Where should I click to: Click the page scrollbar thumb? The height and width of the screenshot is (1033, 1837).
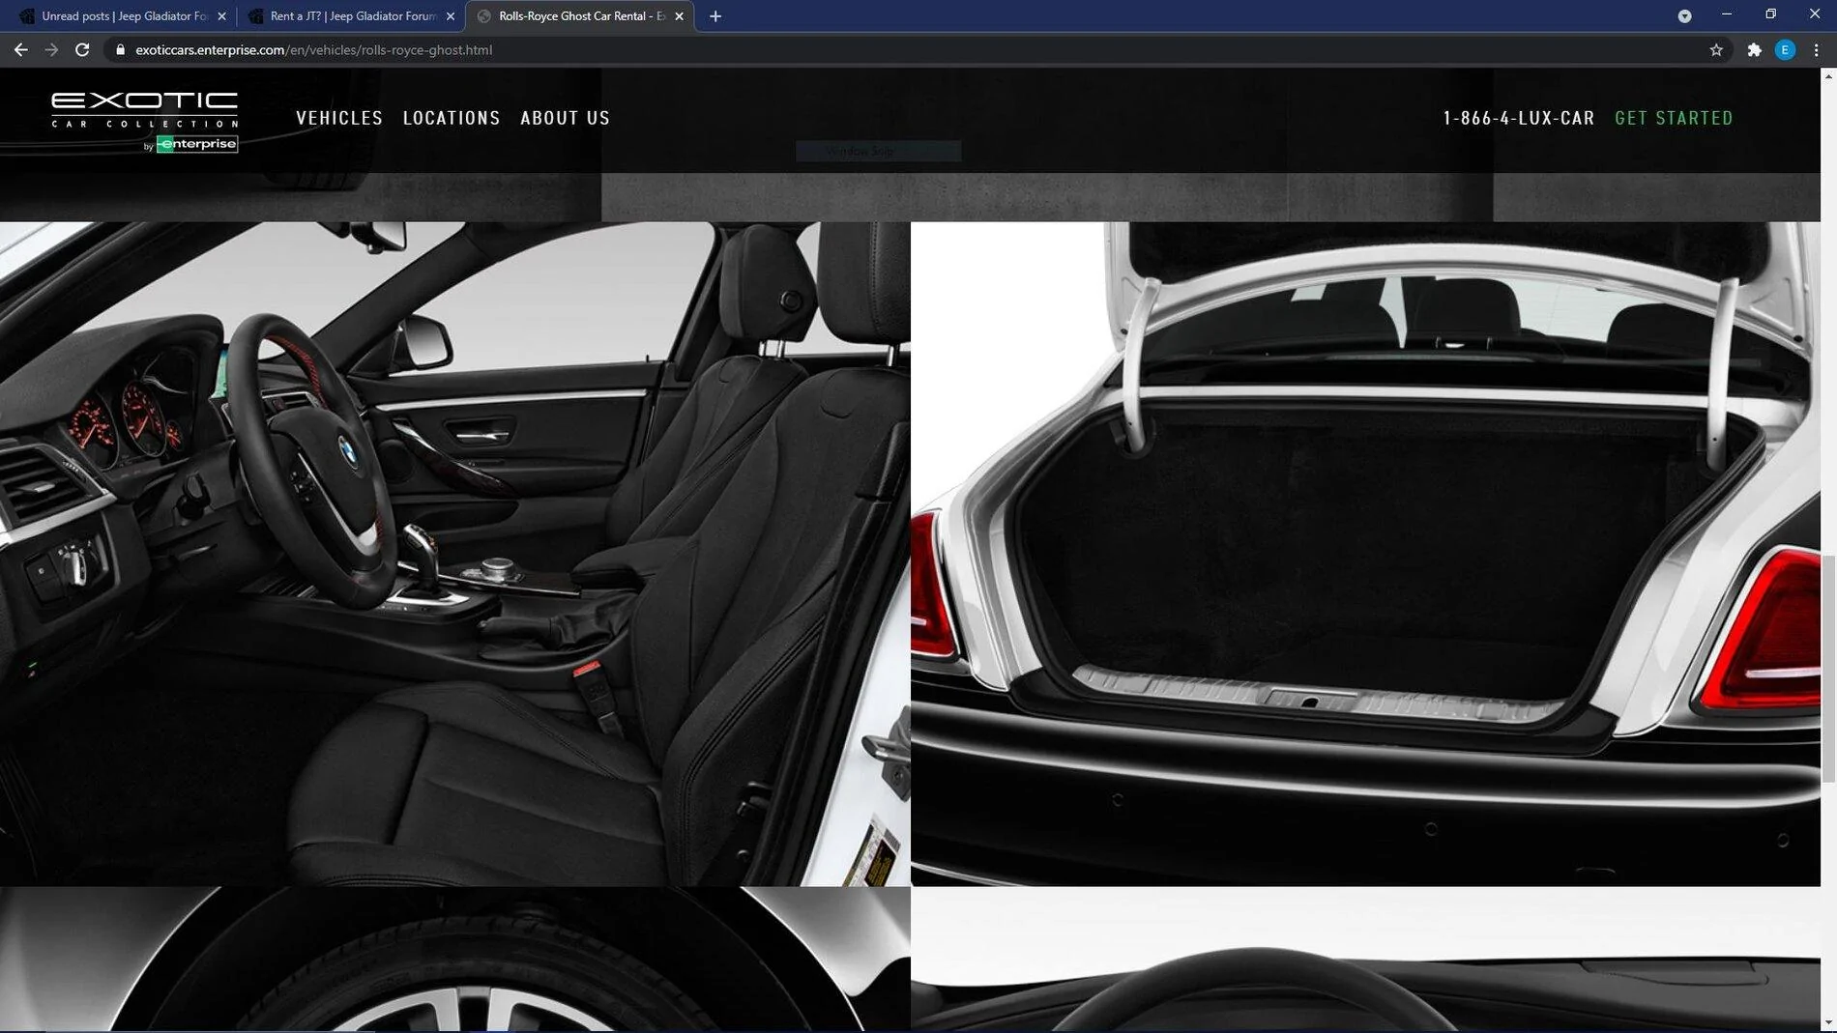[1828, 669]
